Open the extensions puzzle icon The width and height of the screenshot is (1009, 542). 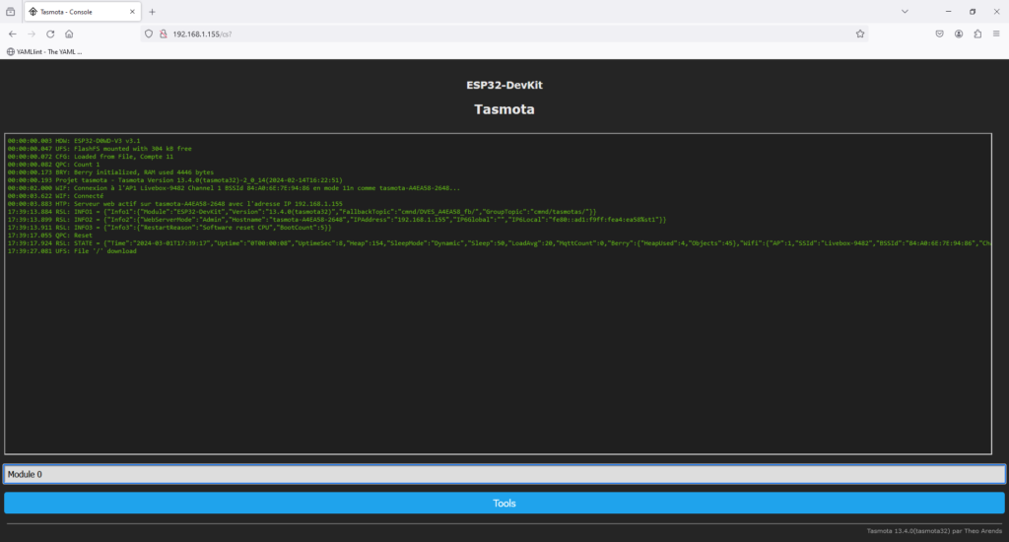tap(977, 34)
